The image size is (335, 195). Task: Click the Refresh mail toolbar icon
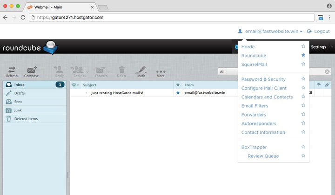[x=12, y=72]
